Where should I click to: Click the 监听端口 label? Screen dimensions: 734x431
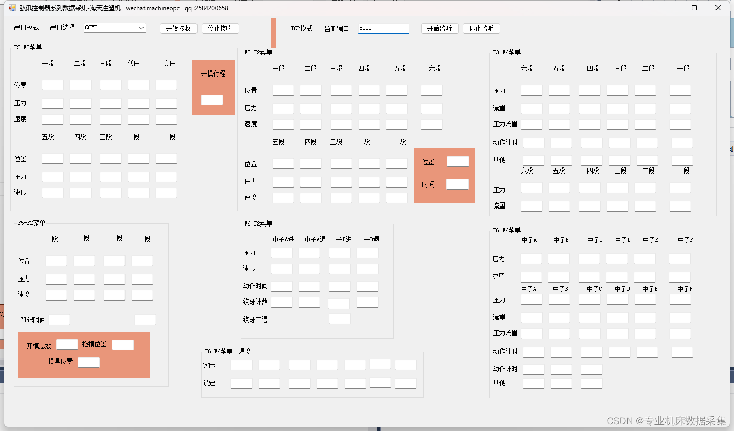coord(336,29)
